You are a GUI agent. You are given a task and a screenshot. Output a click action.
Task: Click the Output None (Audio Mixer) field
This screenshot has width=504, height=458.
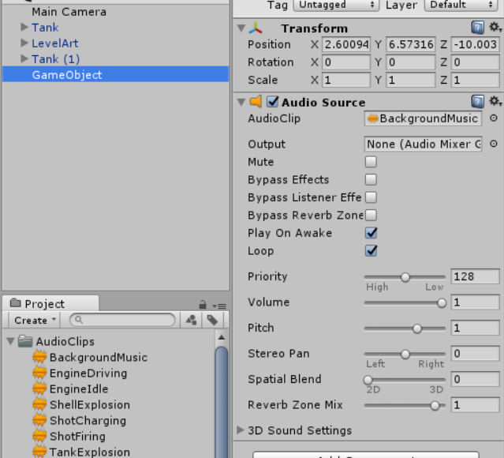click(x=423, y=144)
